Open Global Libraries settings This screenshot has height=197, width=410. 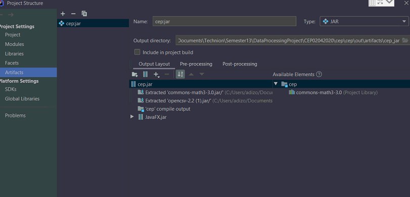click(x=22, y=99)
